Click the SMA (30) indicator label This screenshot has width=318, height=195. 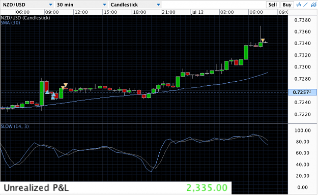pos(10,23)
